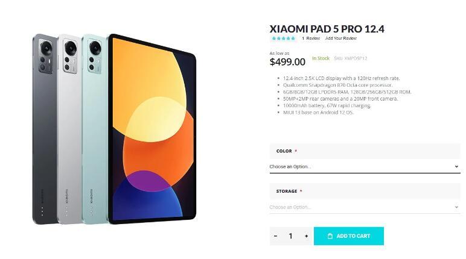Click the silver tablet back image
This screenshot has height=259, width=466.
pyautogui.click(x=69, y=129)
